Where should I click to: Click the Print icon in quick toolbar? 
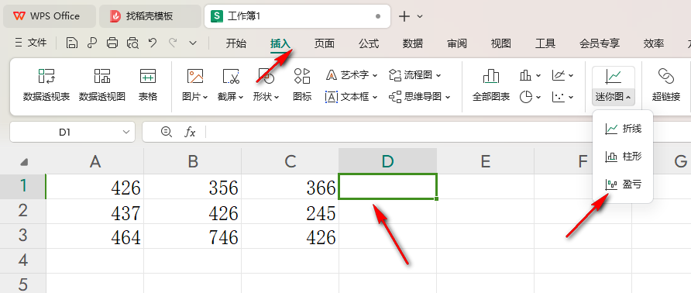tap(112, 43)
